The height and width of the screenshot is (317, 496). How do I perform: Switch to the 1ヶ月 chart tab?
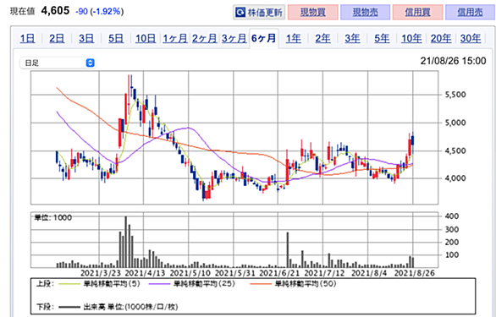click(175, 39)
